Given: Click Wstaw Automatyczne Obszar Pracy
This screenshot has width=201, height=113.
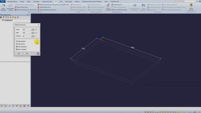Looking at the screenshot, I should [x=26, y=10].
